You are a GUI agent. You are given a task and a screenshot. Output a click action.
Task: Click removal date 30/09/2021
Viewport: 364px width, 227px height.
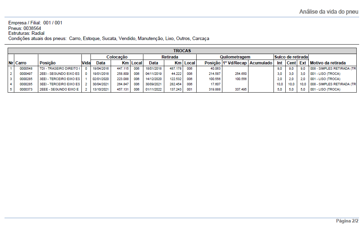[x=154, y=84]
